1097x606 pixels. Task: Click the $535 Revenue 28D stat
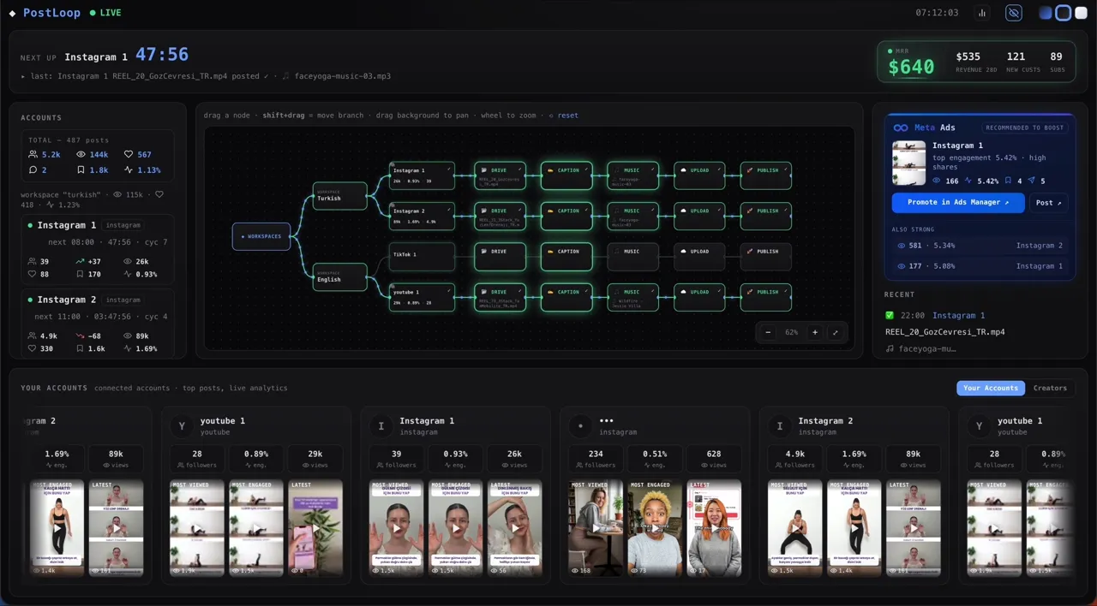(x=976, y=62)
